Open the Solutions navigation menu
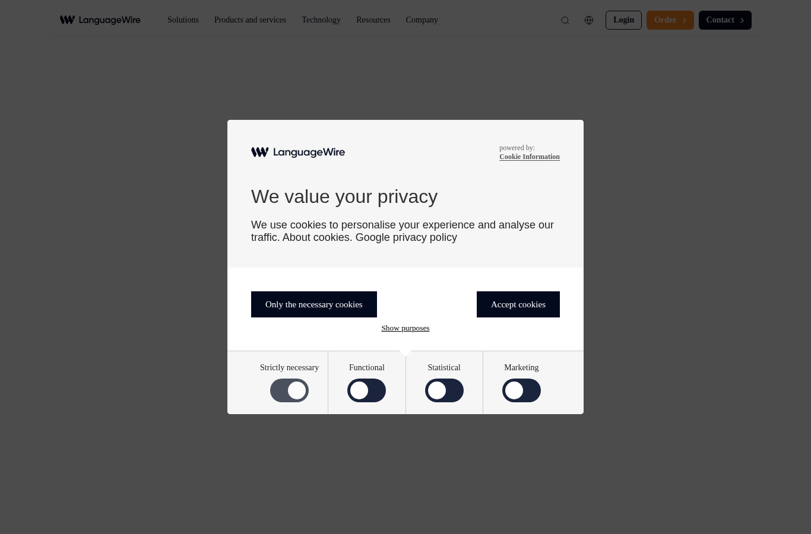Viewport: 811px width, 534px height. click(x=183, y=20)
